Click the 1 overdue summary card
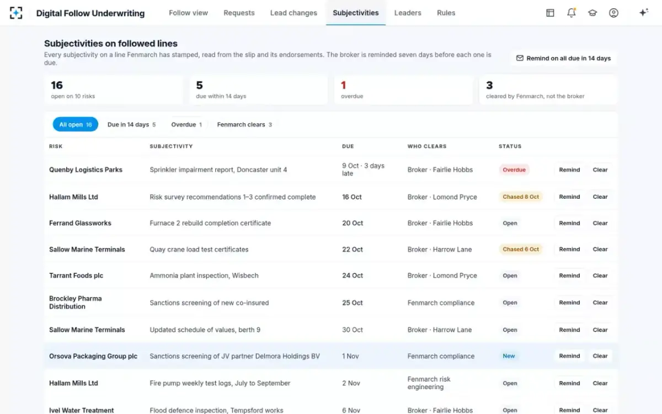The width and height of the screenshot is (662, 414). [x=403, y=90]
